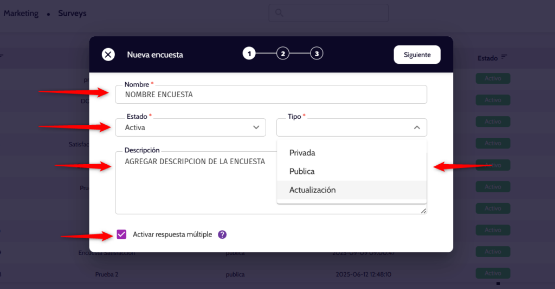The height and width of the screenshot is (289, 555).
Task: Jump to step 3 circle in wizard
Action: (x=317, y=53)
